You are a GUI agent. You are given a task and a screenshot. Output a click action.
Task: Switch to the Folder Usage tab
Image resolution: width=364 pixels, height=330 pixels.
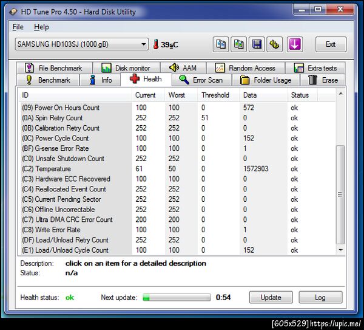pyautogui.click(x=266, y=80)
